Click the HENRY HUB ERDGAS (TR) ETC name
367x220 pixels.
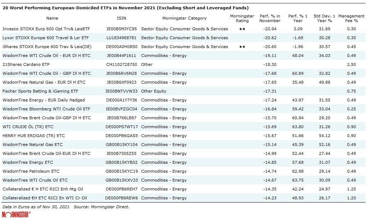(33, 136)
